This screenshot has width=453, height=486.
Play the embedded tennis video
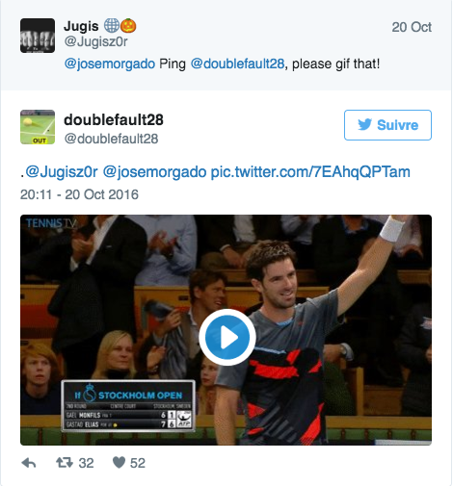coord(227,337)
